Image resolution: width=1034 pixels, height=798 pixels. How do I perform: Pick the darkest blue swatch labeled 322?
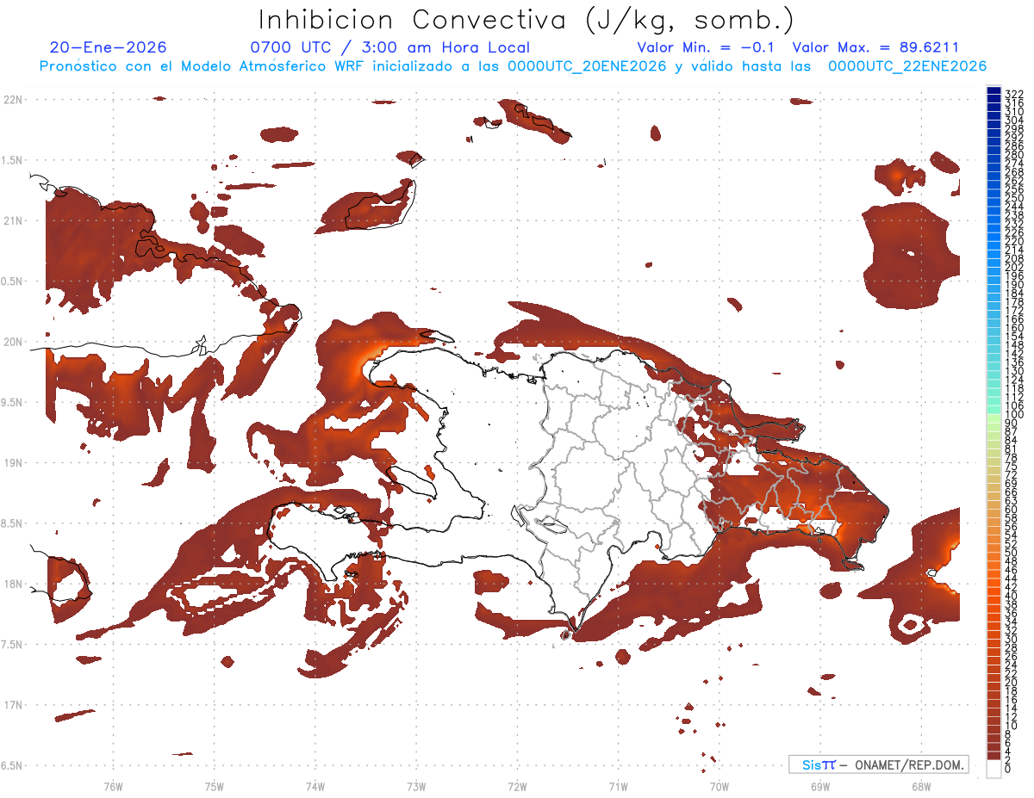click(994, 90)
